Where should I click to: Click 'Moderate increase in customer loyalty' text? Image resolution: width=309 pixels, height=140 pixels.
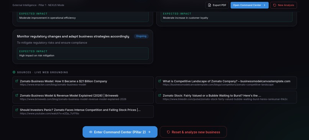tap(186, 18)
